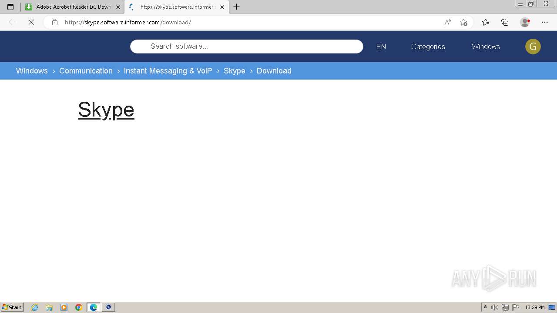Click Show desktop icon in the tray

pos(552,307)
